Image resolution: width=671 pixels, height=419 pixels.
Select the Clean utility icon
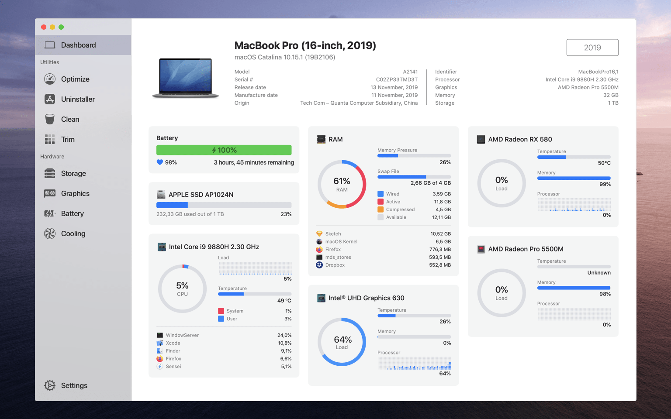(50, 119)
